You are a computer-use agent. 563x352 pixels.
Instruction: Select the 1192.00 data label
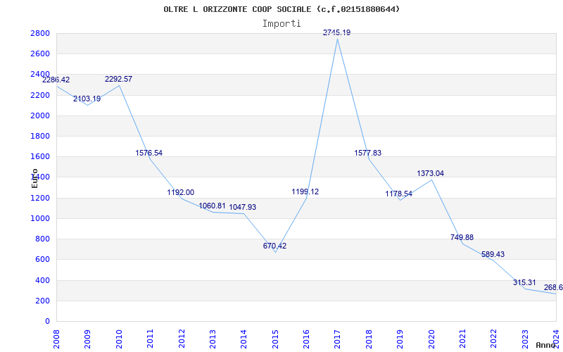[x=181, y=192]
